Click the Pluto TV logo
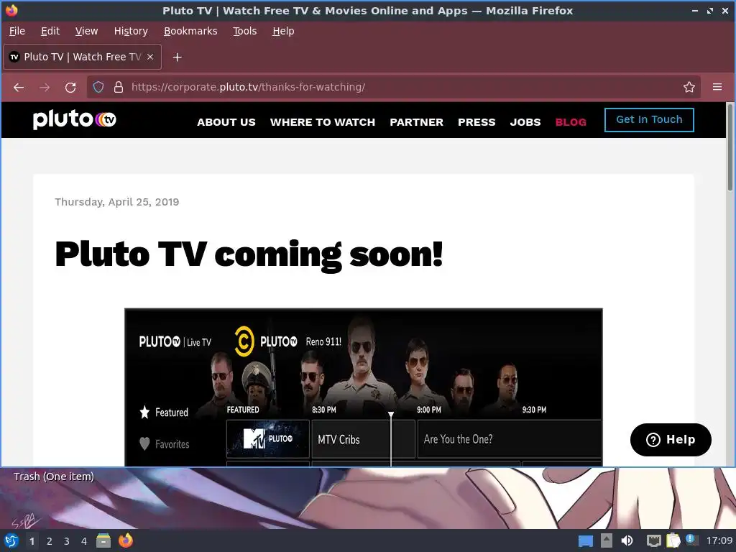Image resolution: width=736 pixels, height=552 pixels. (74, 119)
